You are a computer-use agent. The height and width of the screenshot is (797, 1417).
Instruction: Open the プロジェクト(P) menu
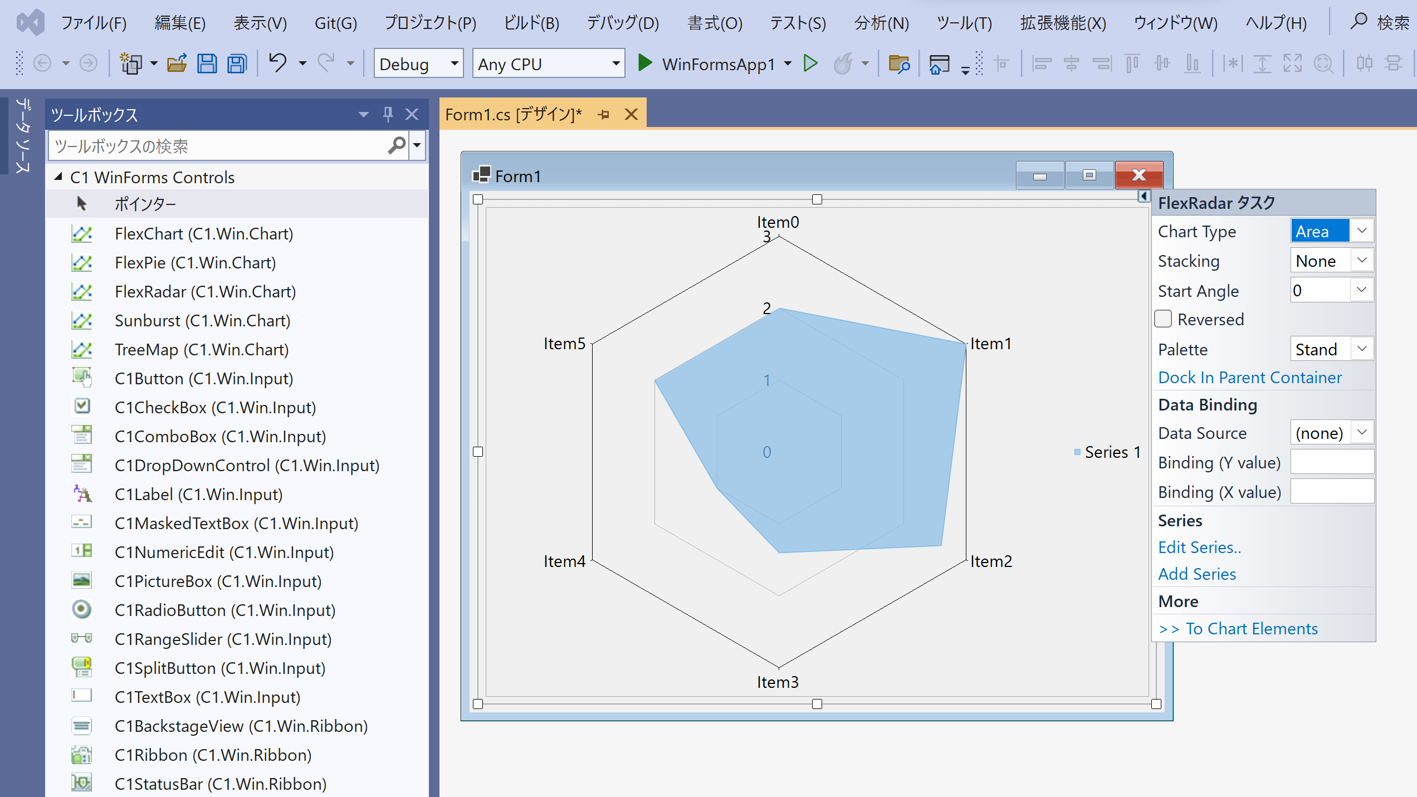pyautogui.click(x=431, y=23)
